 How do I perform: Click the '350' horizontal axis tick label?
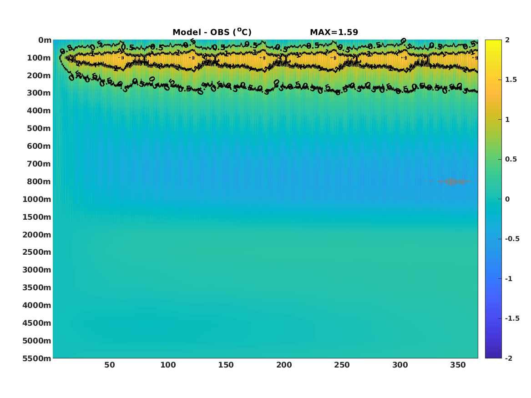pyautogui.click(x=458, y=365)
